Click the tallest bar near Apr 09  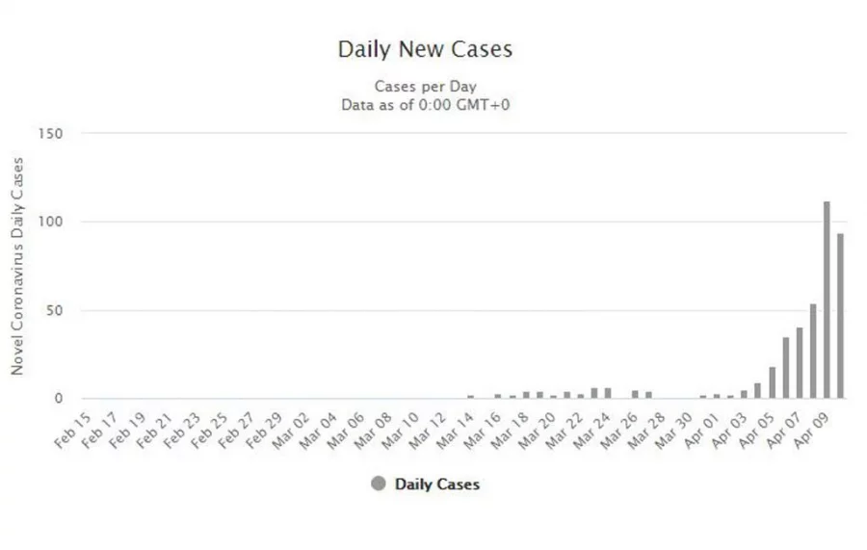click(x=827, y=300)
